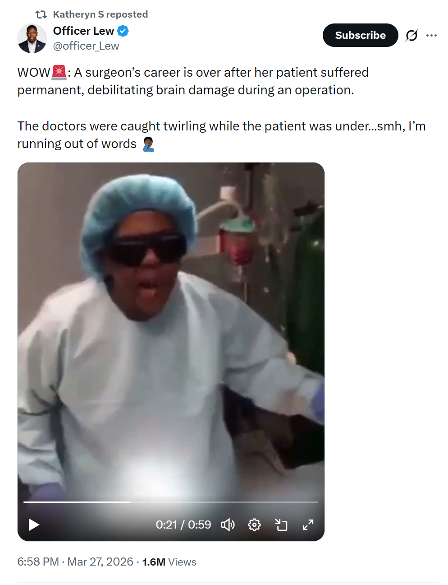
Task: Mute the video volume speaker icon
Action: tap(228, 525)
